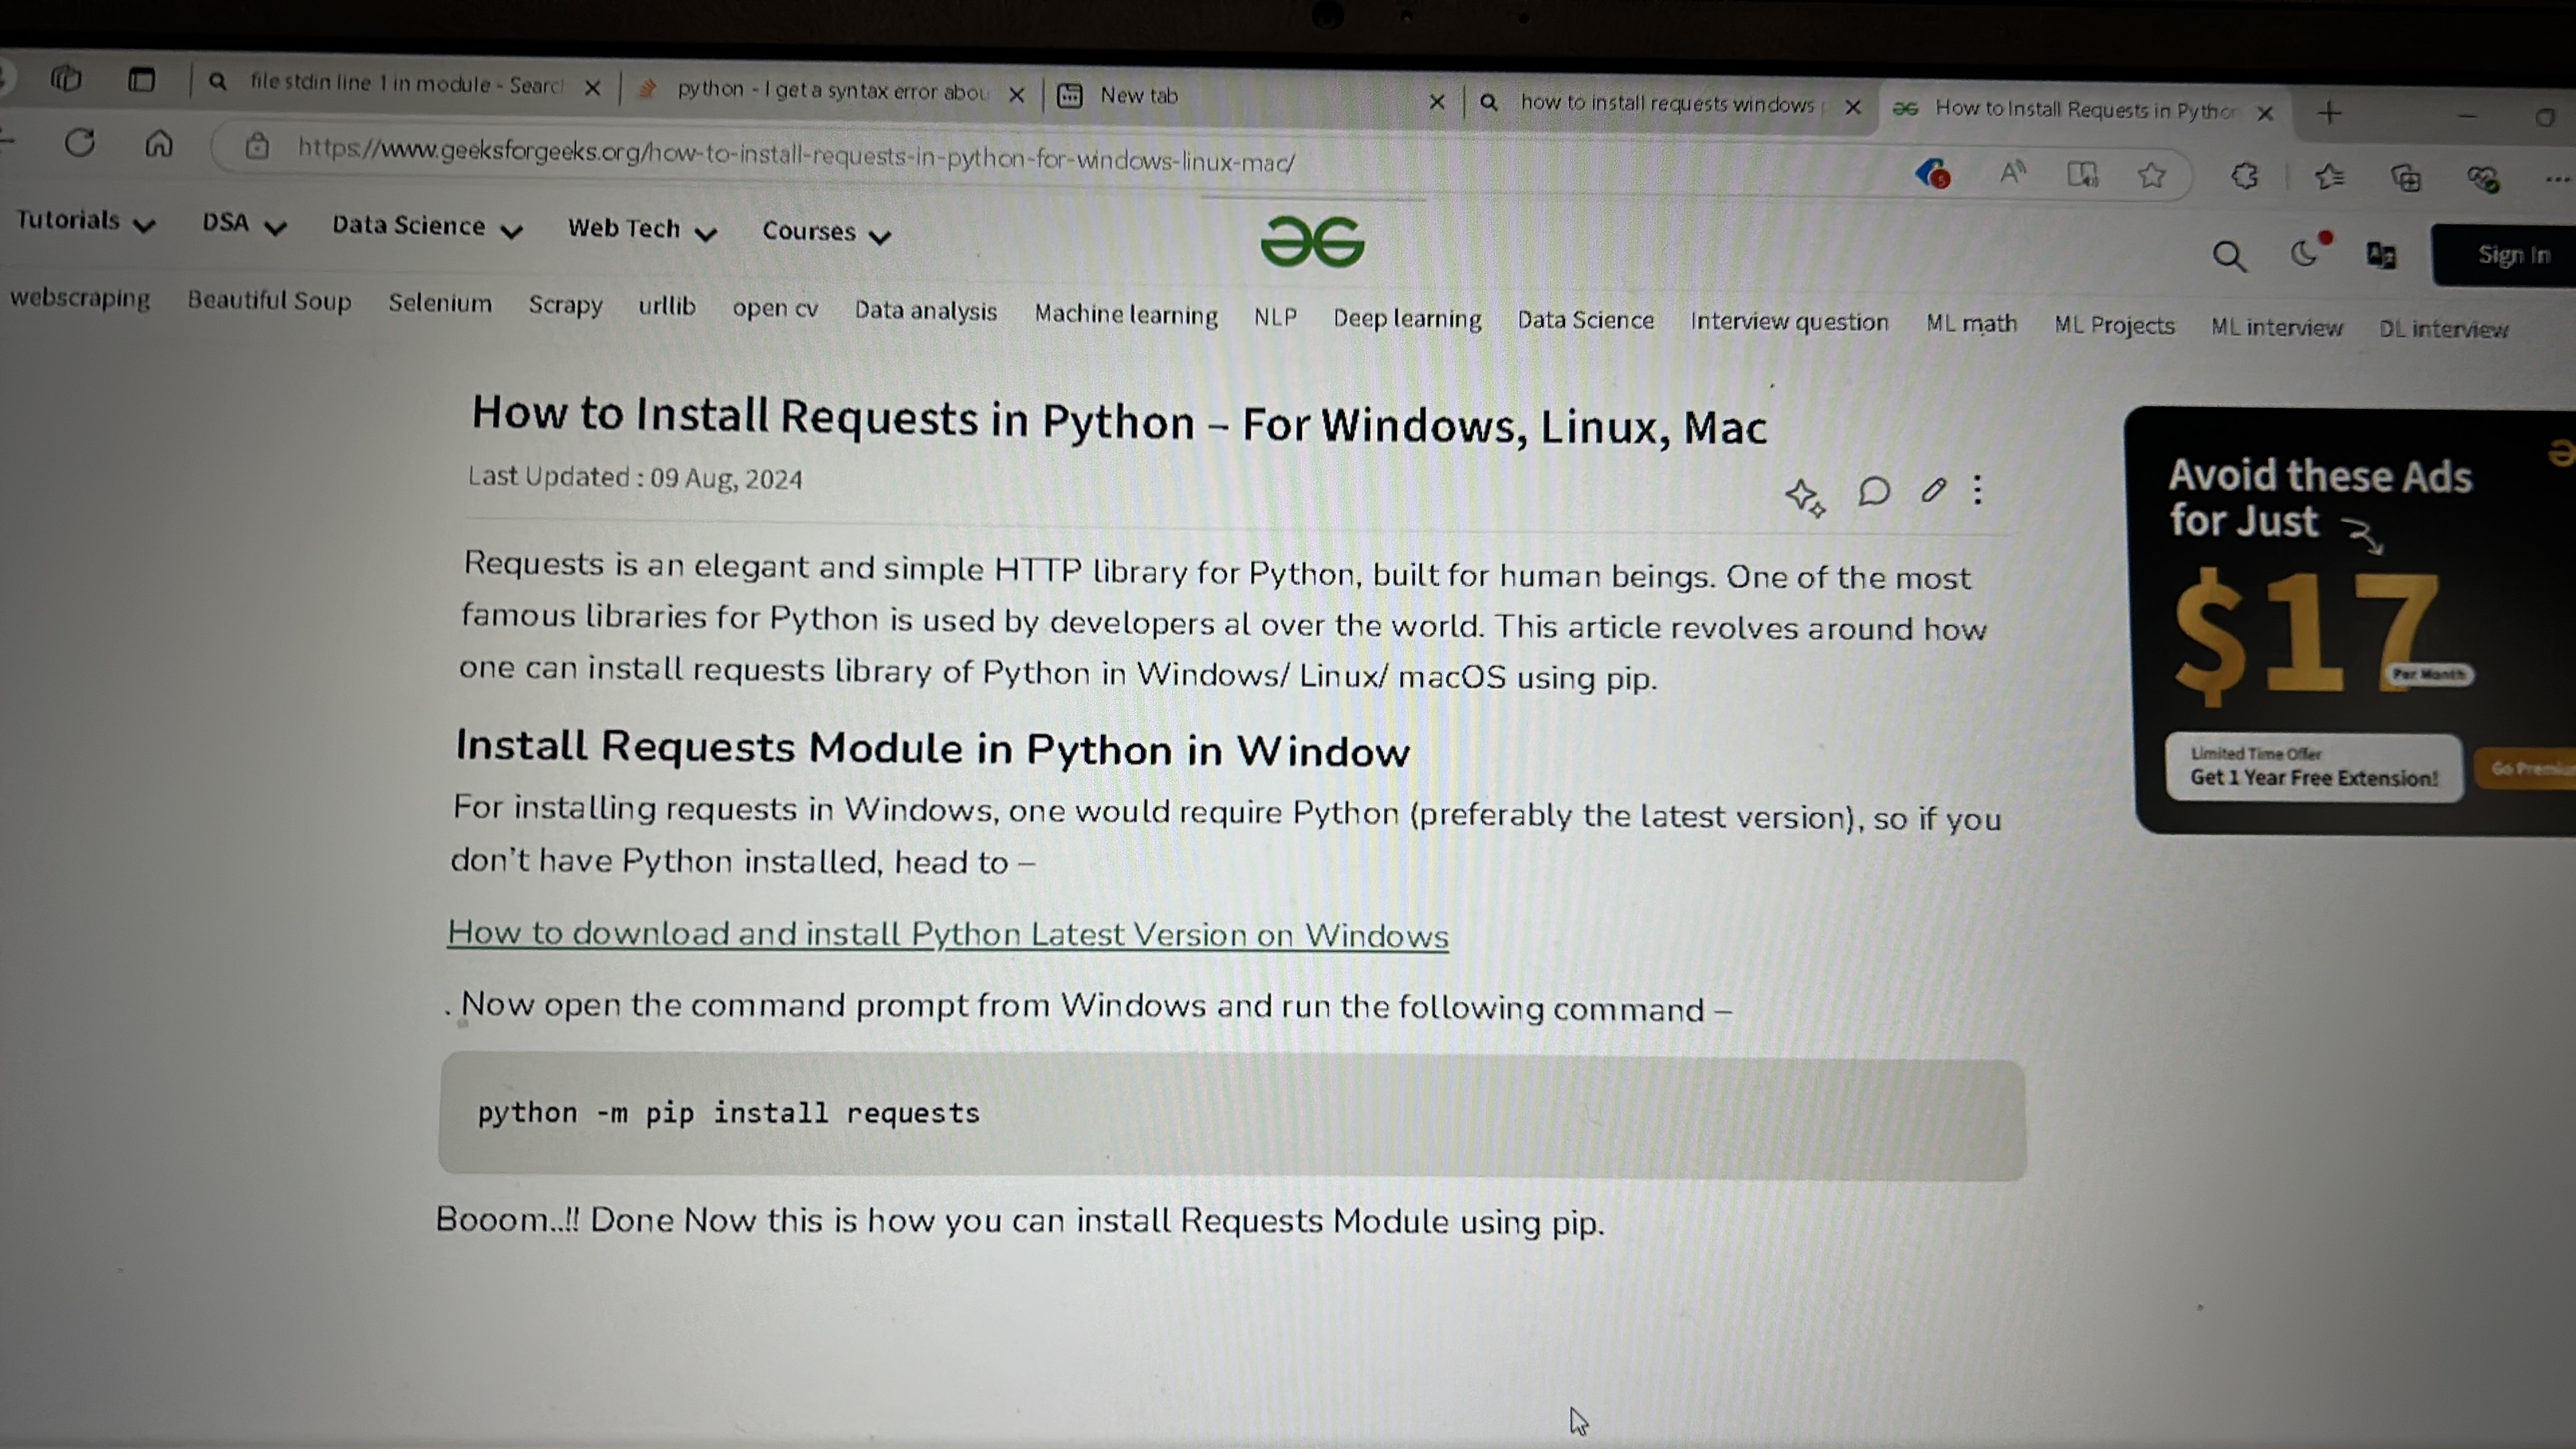Click the browser refresh icon

tap(80, 143)
